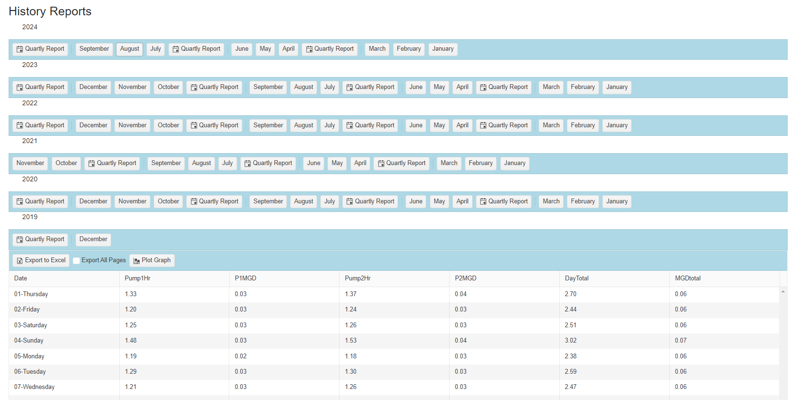Viewport: 791px width, 400px height.
Task: Click the Pump1Hr column header
Action: (x=137, y=278)
